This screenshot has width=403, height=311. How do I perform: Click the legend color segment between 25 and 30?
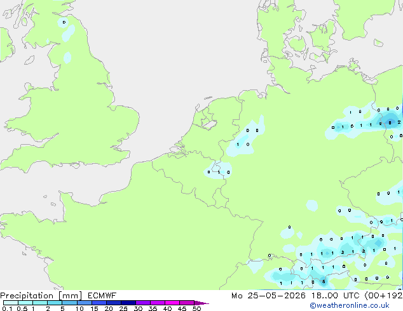[x=128, y=303]
